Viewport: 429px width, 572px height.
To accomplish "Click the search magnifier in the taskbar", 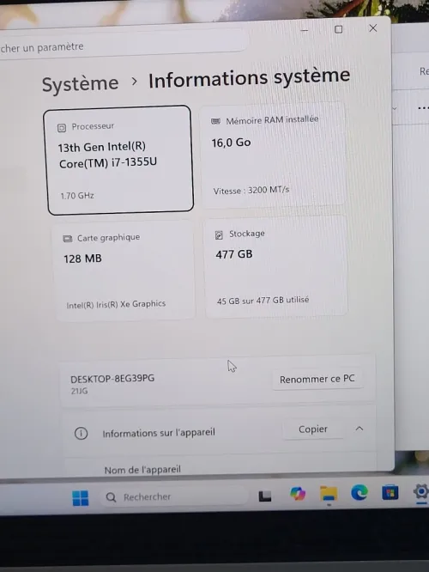I will tap(111, 497).
